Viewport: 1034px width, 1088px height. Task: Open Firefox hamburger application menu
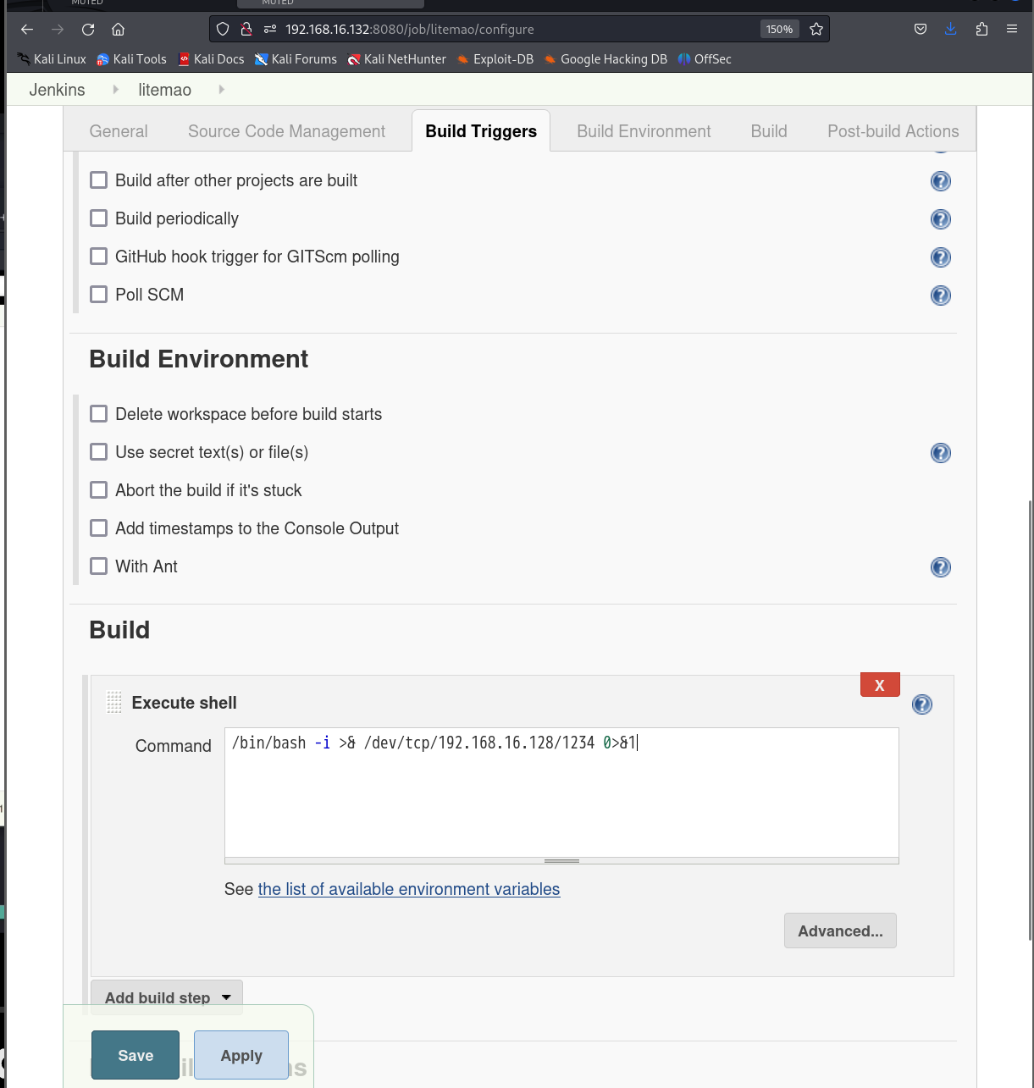click(1012, 29)
